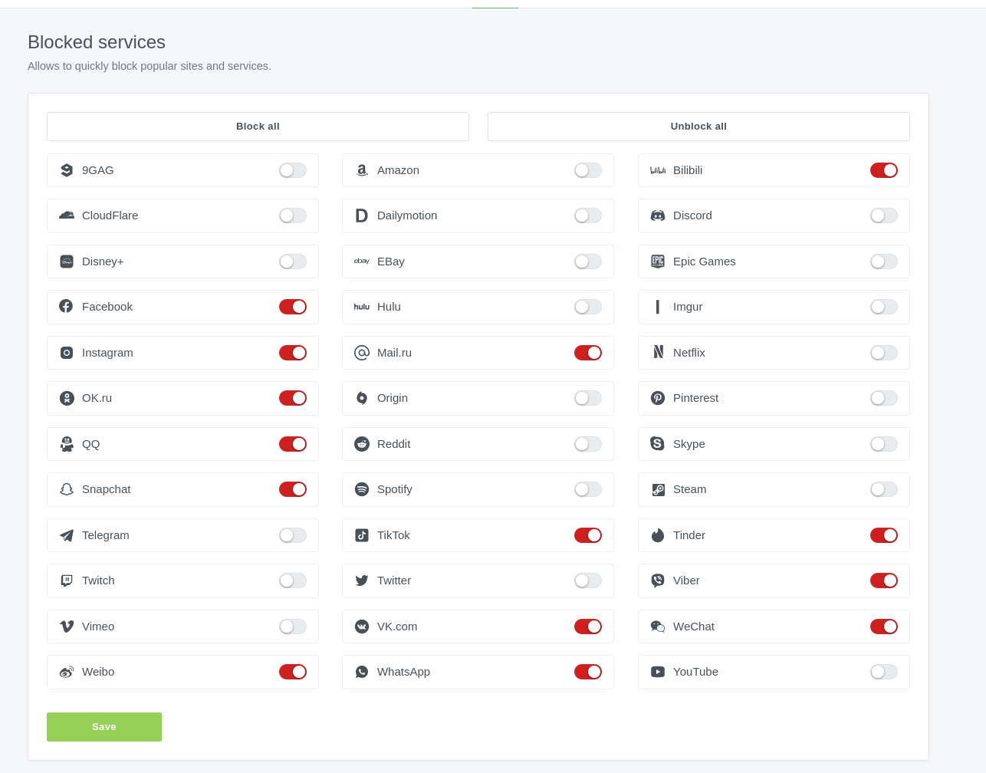
Task: Click the 9GAG service icon
Action: pyautogui.click(x=67, y=170)
